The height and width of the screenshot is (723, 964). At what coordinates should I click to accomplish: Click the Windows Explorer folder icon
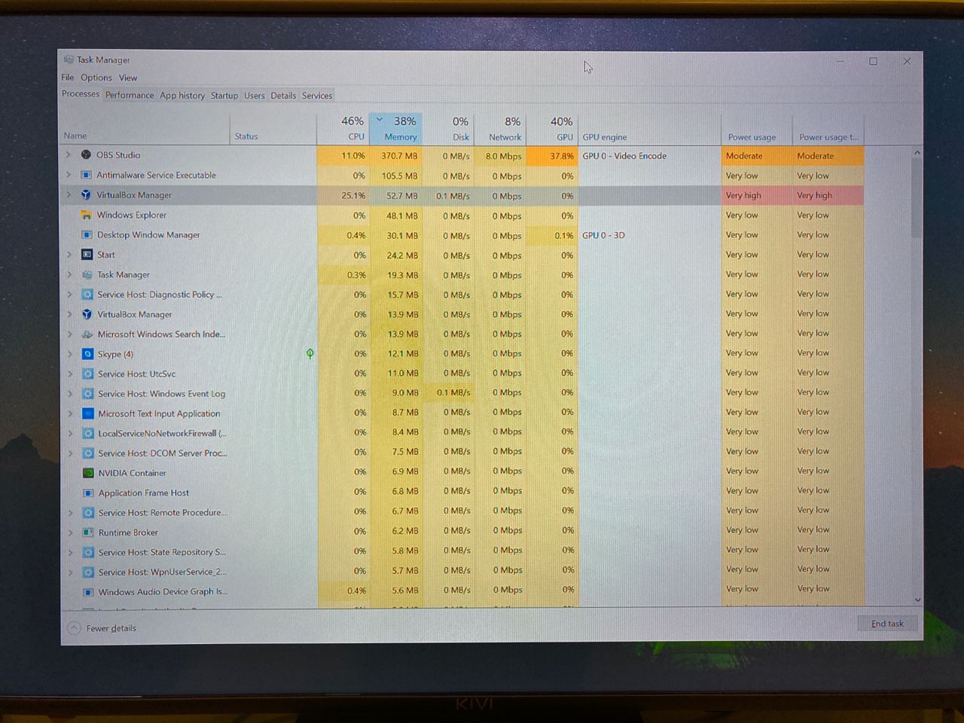tap(86, 215)
